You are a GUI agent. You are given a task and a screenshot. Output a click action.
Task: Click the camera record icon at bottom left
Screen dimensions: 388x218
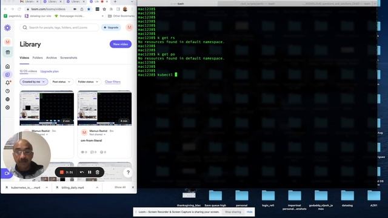7,174
